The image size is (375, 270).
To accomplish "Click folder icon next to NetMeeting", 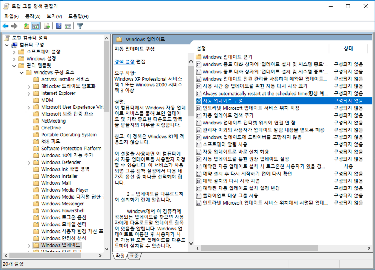I will click(36, 121).
